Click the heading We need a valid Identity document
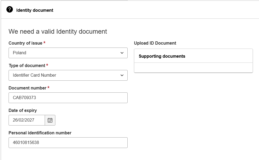The height and width of the screenshot is (160, 259). pyautogui.click(x=58, y=32)
